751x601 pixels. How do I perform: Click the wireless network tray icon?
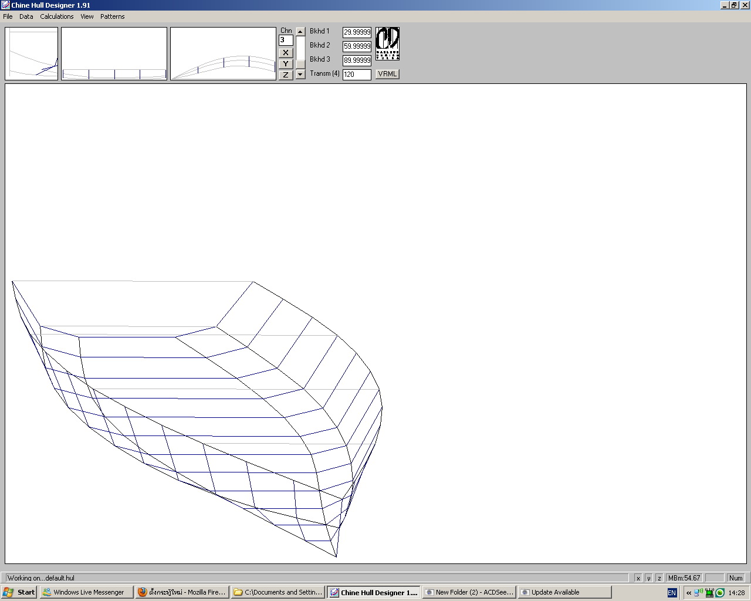(698, 592)
